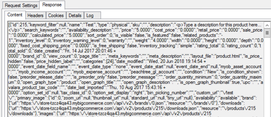Image resolution: width=271 pixels, height=117 pixels.
Task: Open the Details sub-tab
Action: point(75,15)
